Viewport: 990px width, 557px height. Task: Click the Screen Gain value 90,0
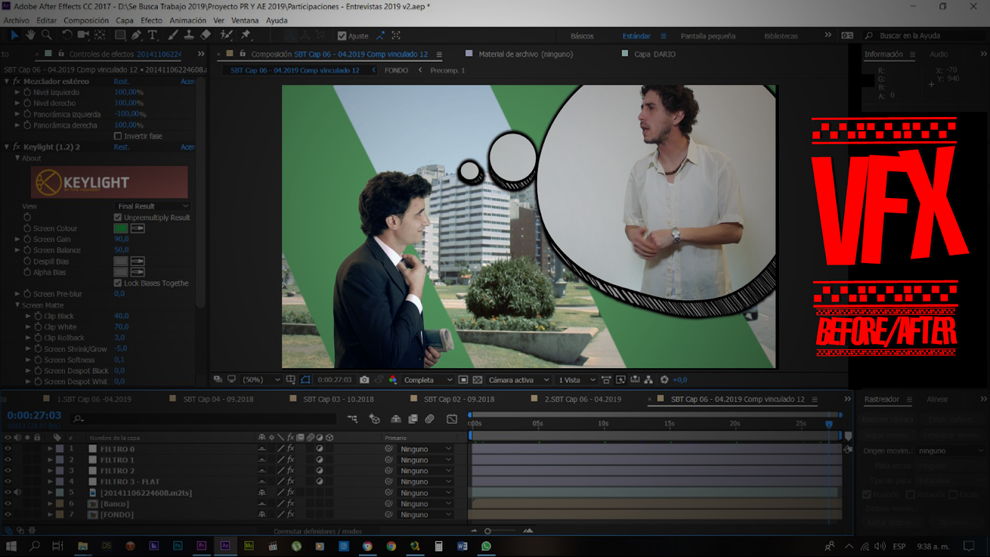(121, 239)
